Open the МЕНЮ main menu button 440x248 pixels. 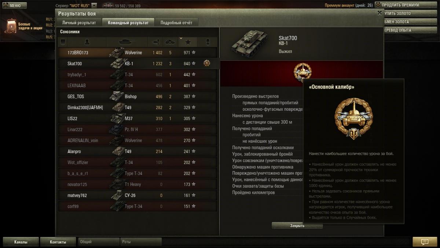point(14,5)
